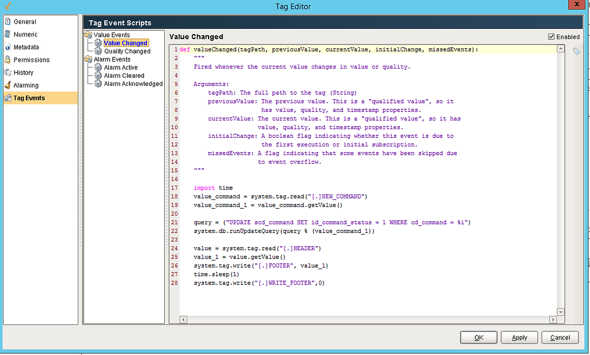Switch to the General section
The width and height of the screenshot is (590, 355).
coord(7,21)
